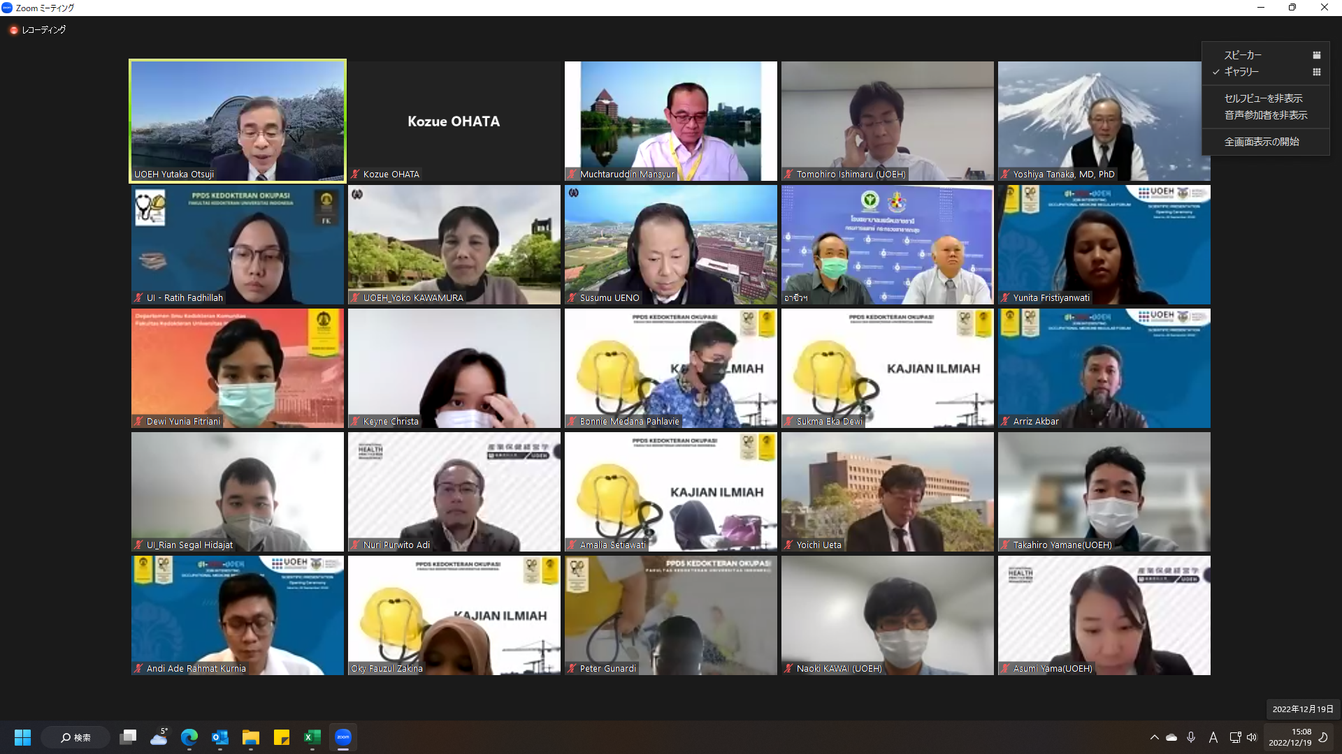
Task: Select UI_Rian Segal Hidajat video tile
Action: (x=238, y=491)
